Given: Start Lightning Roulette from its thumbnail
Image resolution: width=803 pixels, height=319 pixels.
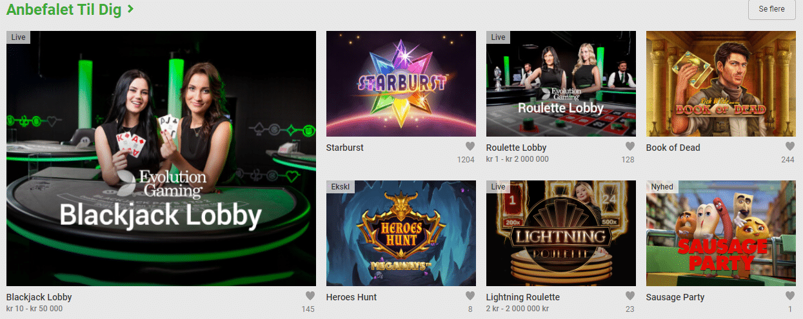Looking at the screenshot, I should (561, 233).
